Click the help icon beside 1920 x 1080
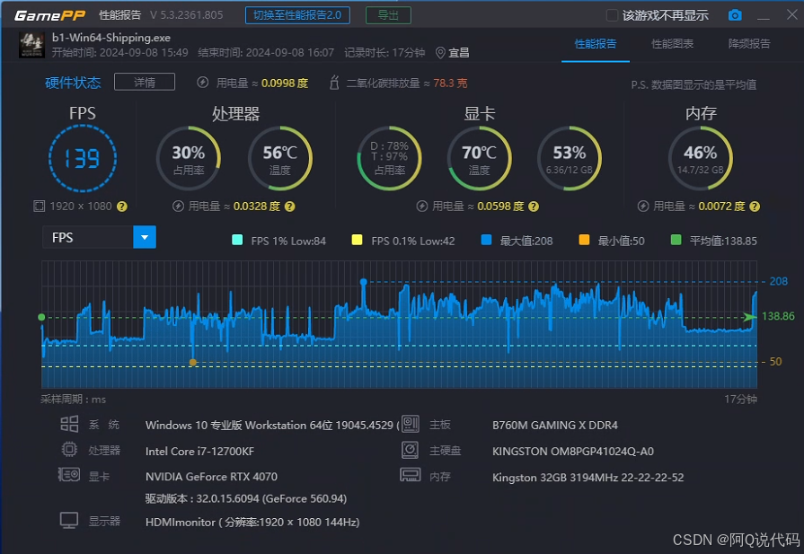The image size is (804, 554). 122,207
